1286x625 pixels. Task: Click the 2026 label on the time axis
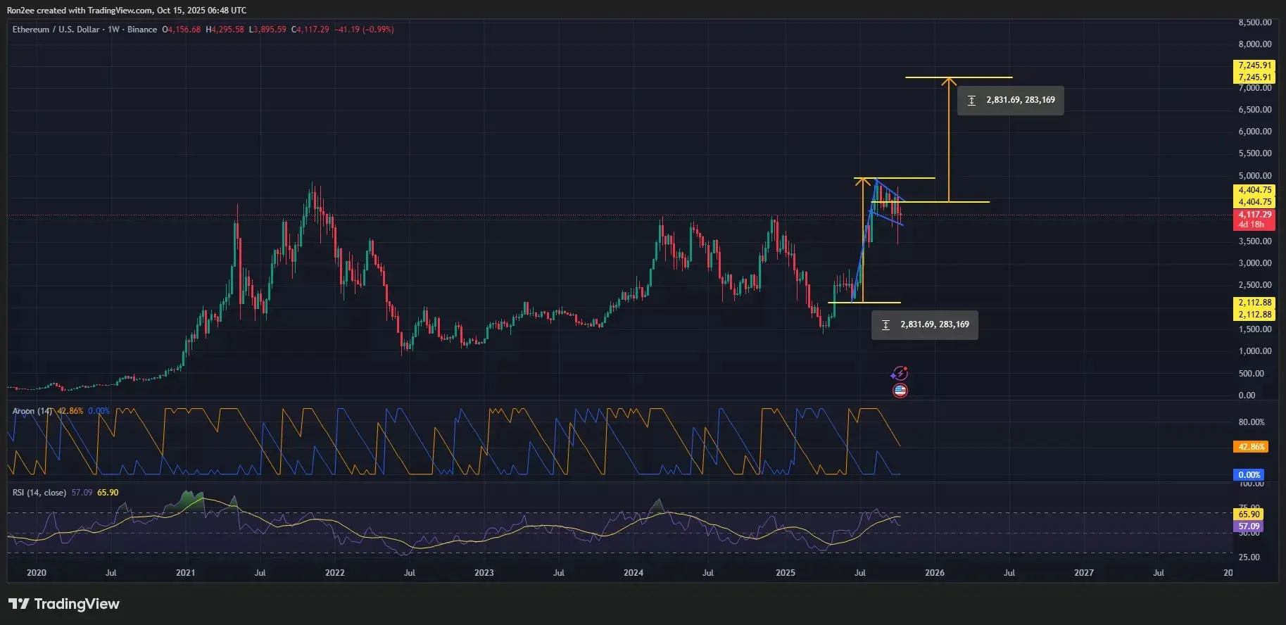[x=934, y=573]
